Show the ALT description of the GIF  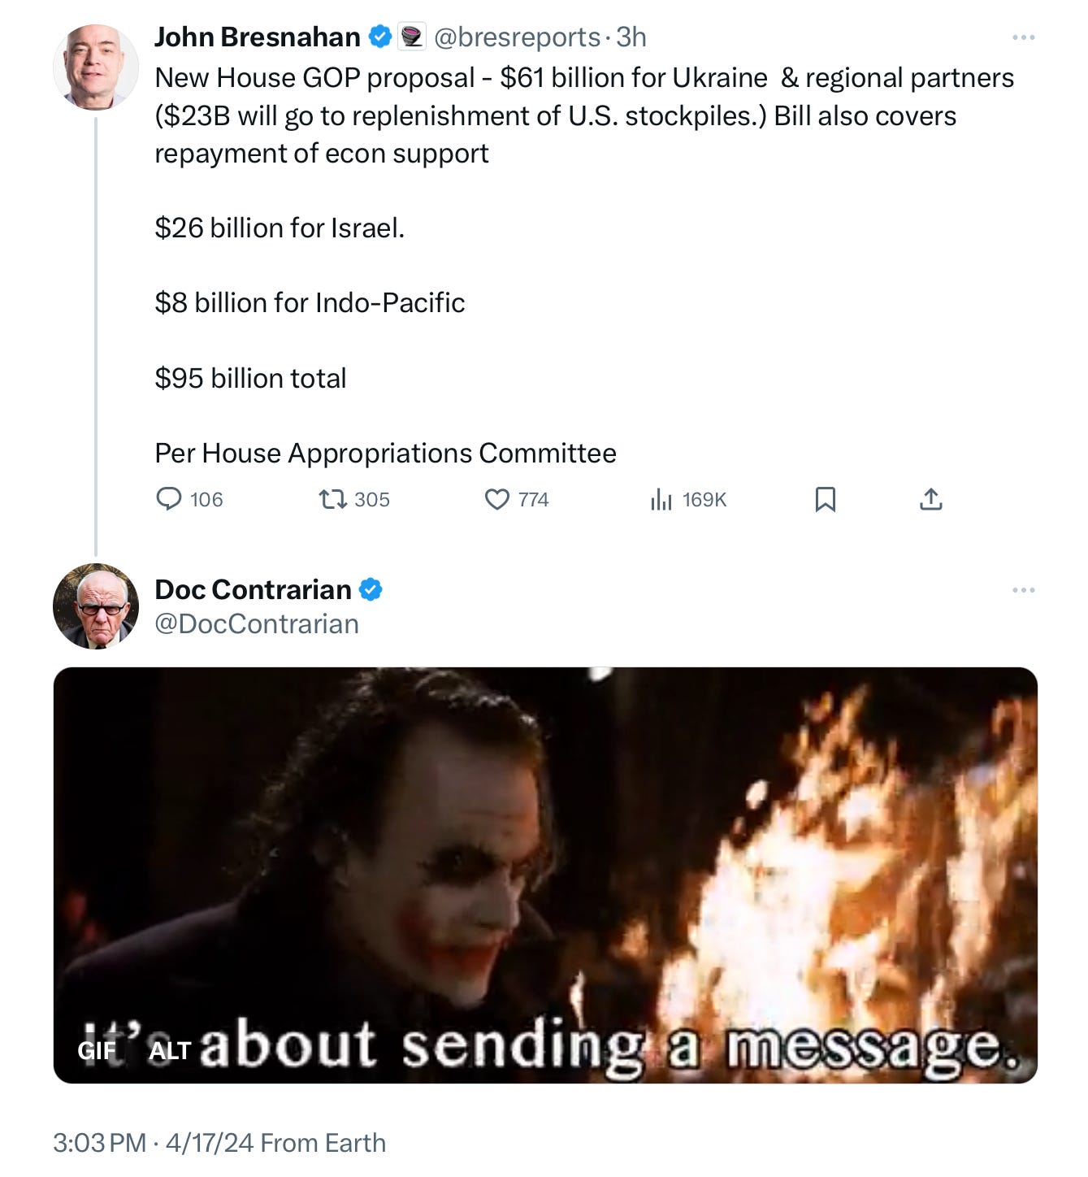(170, 1051)
